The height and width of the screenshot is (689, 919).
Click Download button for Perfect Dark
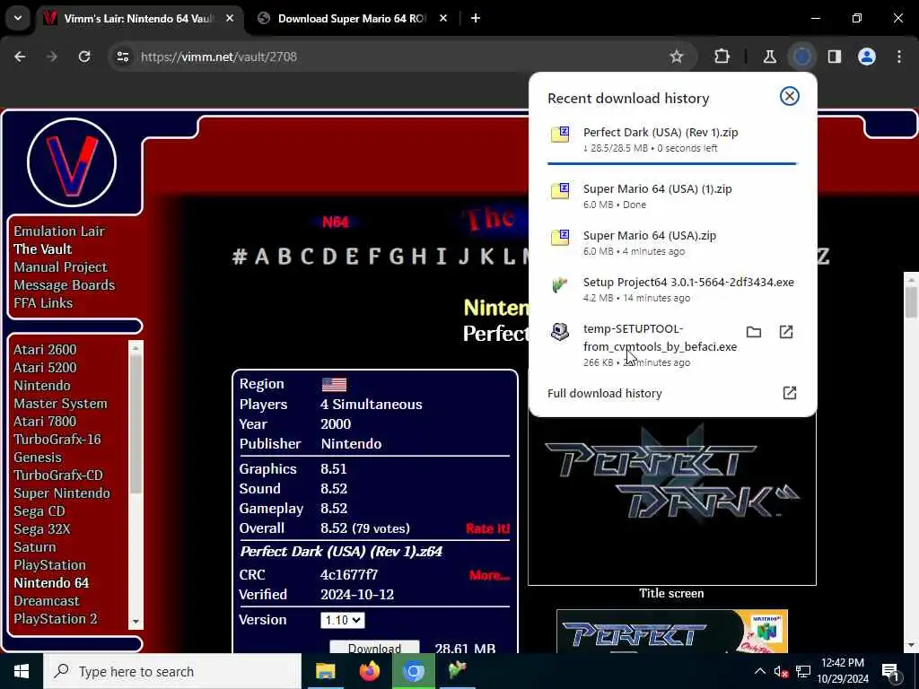click(374, 646)
